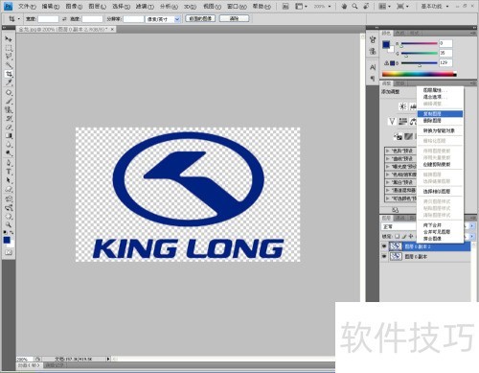This screenshot has width=479, height=373.
Task: Open the Paragraph panel icon
Action: click(x=373, y=78)
